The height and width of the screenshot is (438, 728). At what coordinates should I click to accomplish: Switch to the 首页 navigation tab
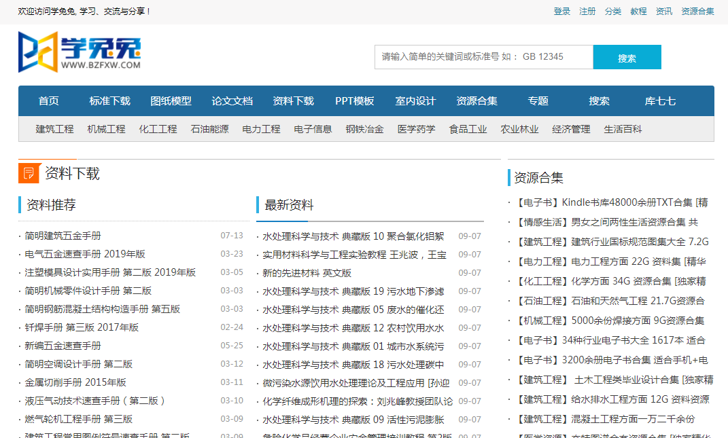pyautogui.click(x=48, y=100)
